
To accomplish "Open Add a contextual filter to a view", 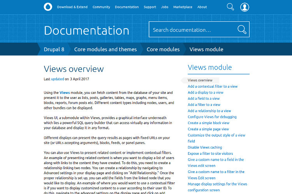I will point(213,86).
